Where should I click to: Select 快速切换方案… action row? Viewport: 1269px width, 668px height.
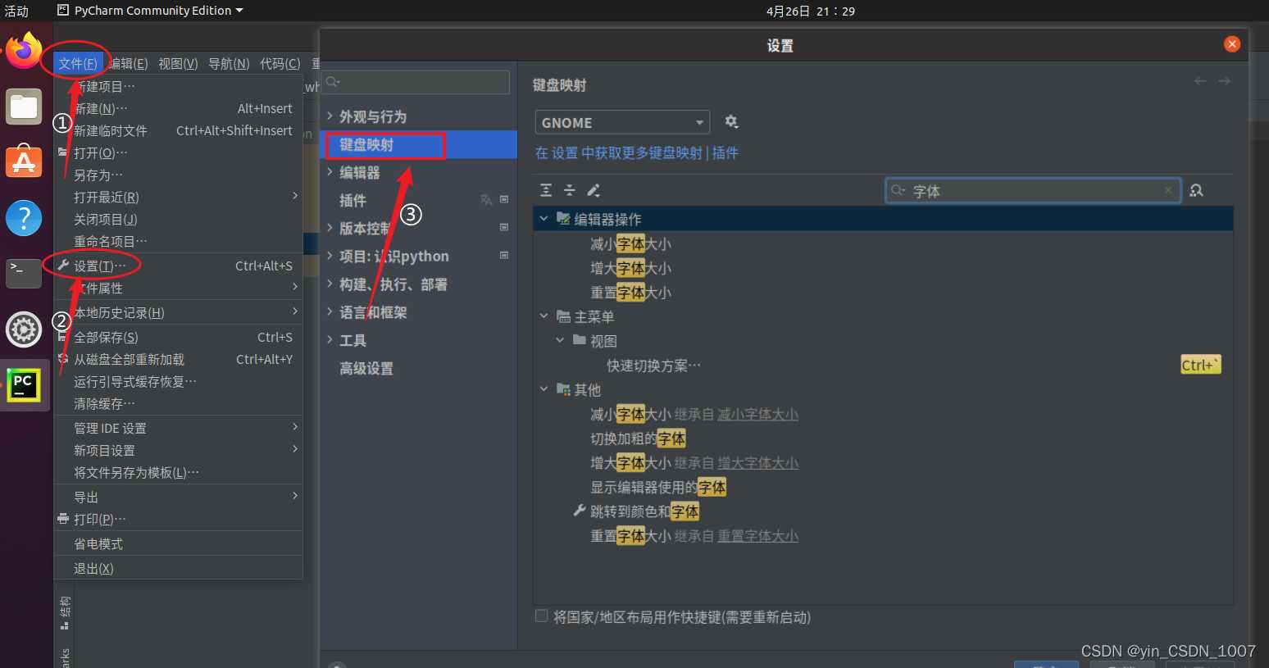click(883, 366)
